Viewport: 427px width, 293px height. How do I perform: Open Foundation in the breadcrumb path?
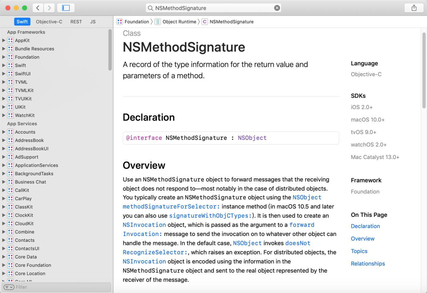[137, 22]
